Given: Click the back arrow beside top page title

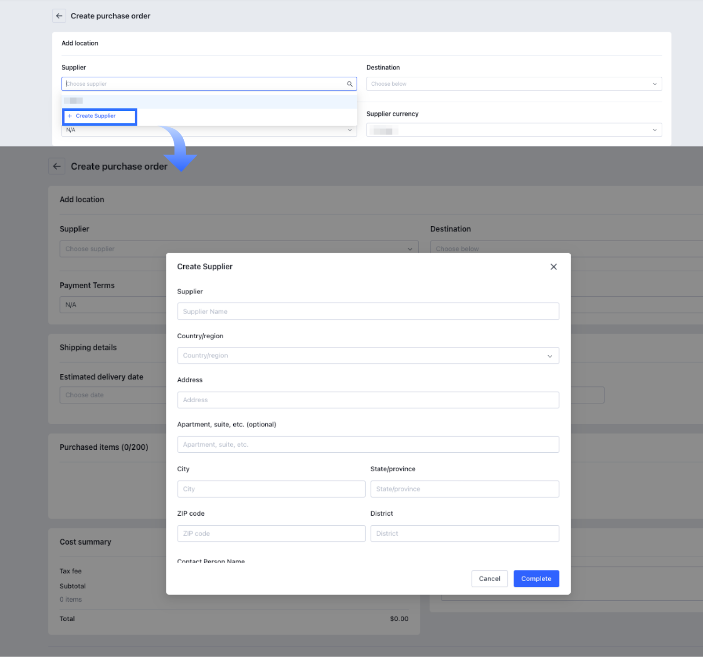Looking at the screenshot, I should pos(59,16).
